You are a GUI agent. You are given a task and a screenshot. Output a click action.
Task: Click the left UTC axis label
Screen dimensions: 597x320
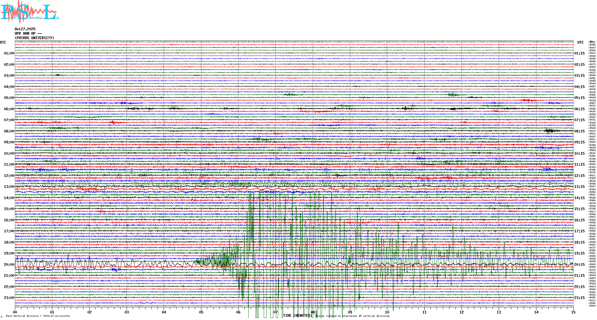click(x=3, y=42)
